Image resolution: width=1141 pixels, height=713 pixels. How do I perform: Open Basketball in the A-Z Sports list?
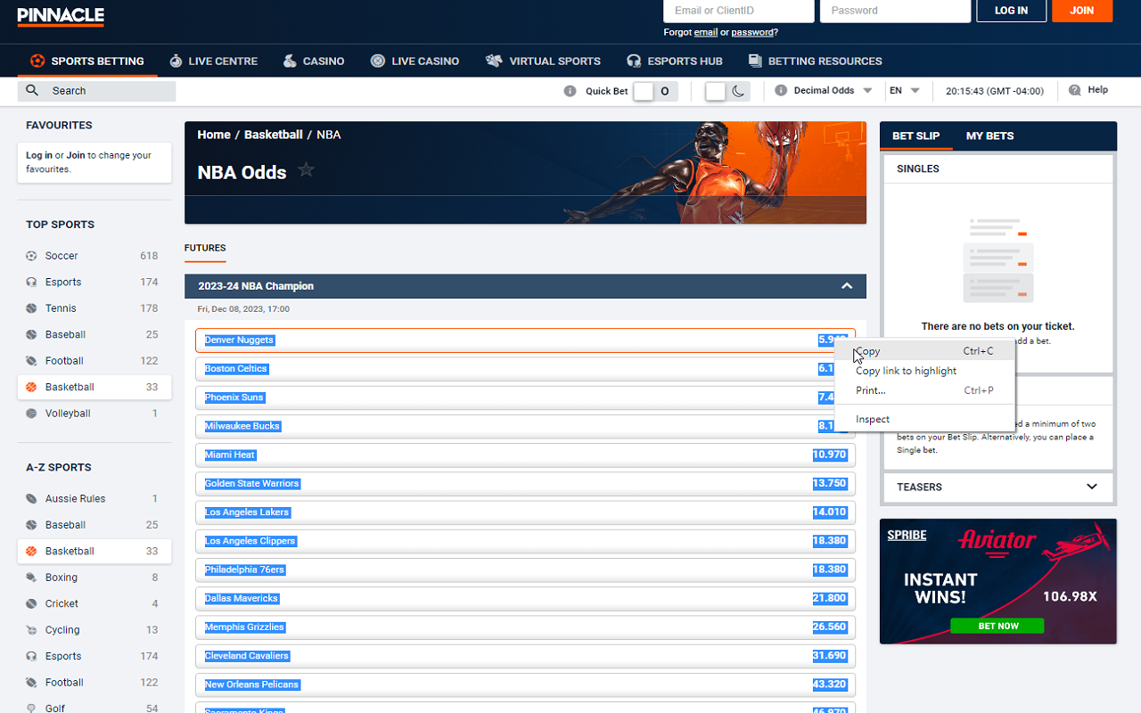point(94,551)
